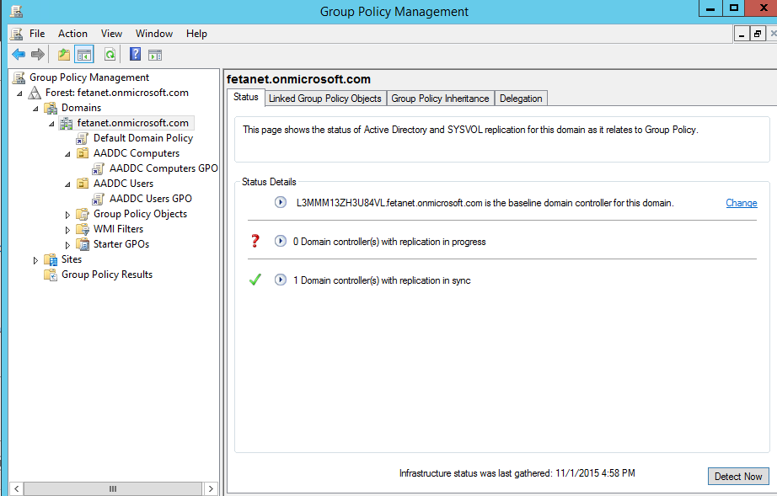Expand the Group Policy Objects node
777x496 pixels.
click(x=67, y=215)
